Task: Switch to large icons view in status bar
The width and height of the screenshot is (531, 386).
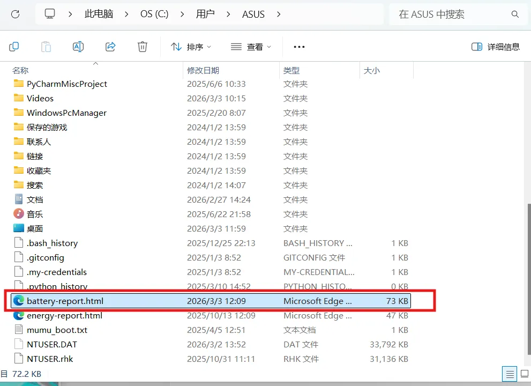Action: (523, 374)
